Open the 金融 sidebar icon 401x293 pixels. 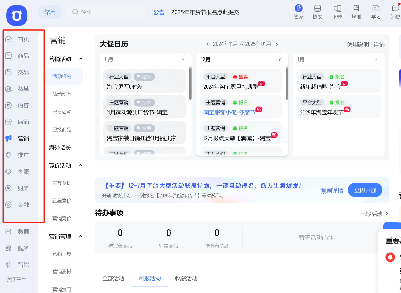point(8,205)
